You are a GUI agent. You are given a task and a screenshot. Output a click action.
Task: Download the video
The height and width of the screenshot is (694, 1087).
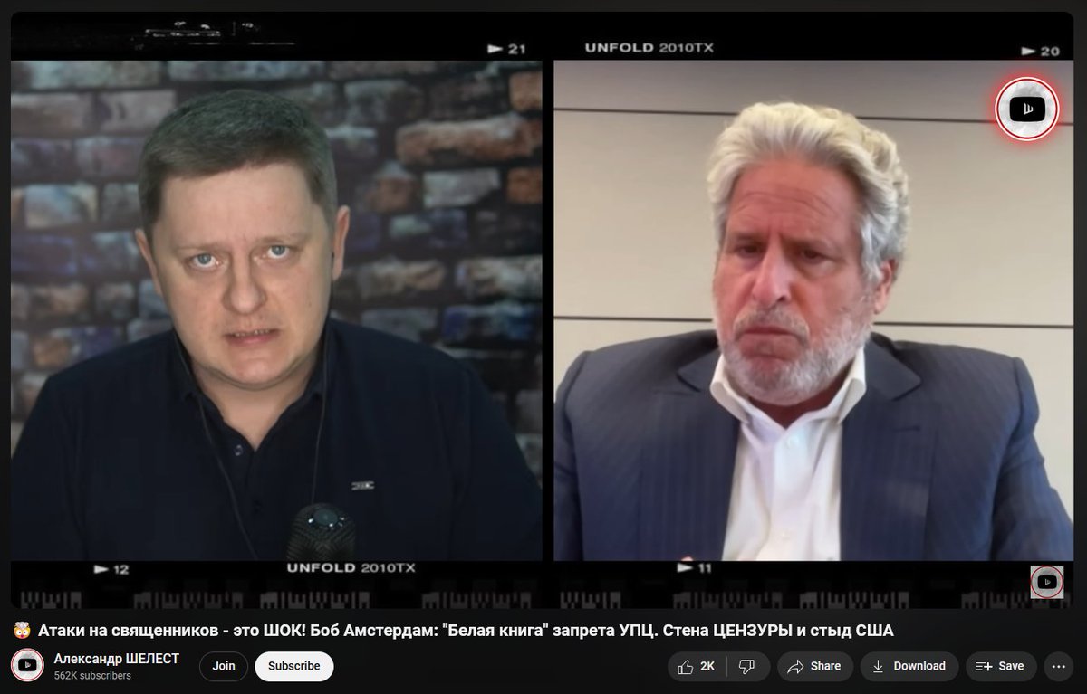pyautogui.click(x=909, y=666)
